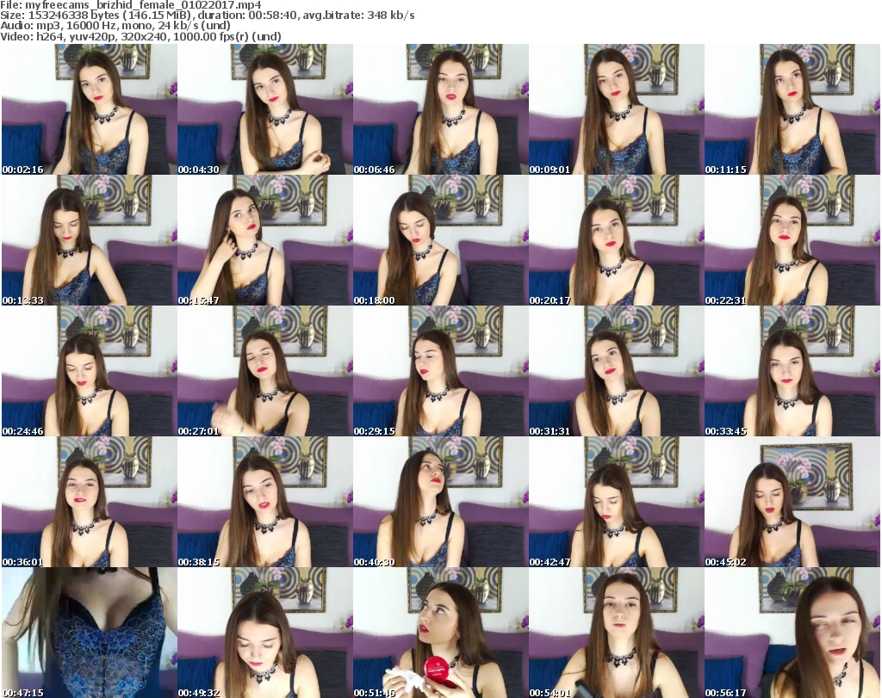The width and height of the screenshot is (882, 698).
Task: Click the Audio line reading mp3, 16000 Hz
Action: coord(115,26)
